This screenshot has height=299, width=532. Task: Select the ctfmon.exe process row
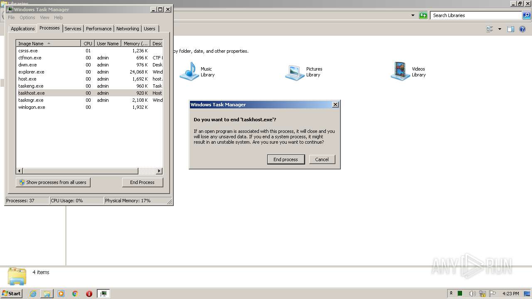[x=89, y=58]
